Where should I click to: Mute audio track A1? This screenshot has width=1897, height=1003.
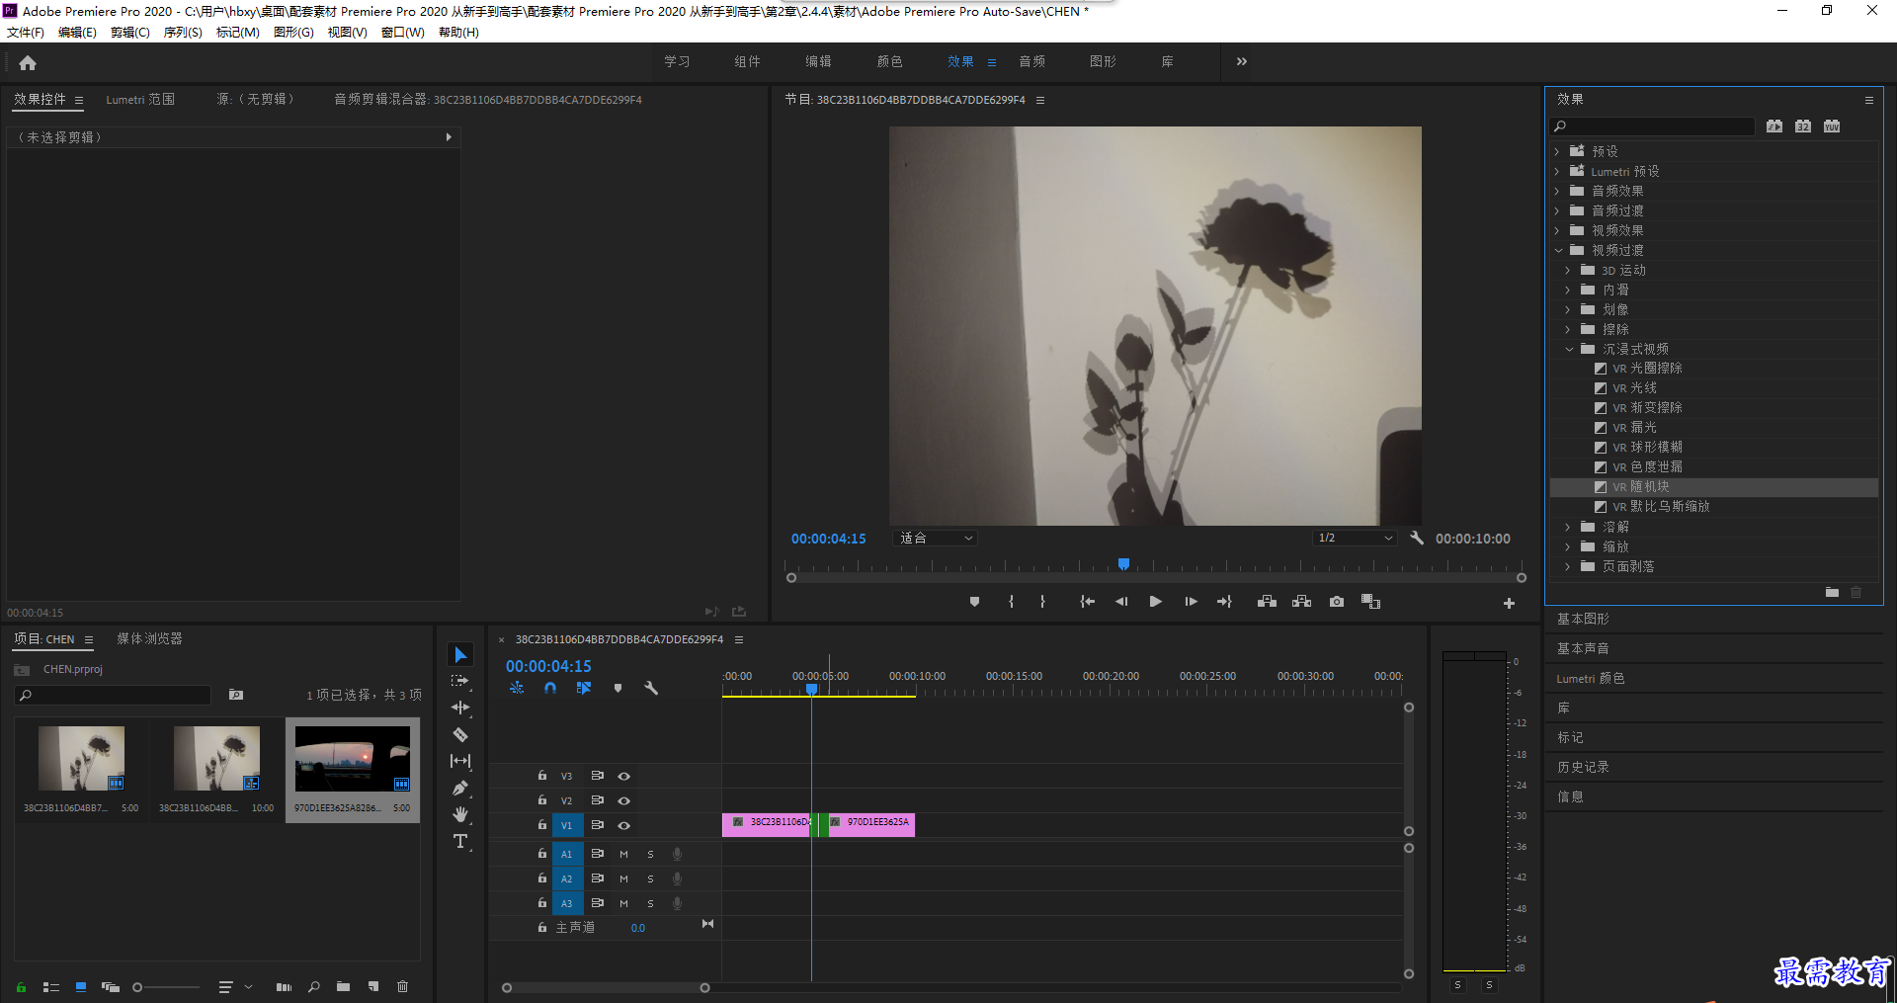tap(623, 854)
